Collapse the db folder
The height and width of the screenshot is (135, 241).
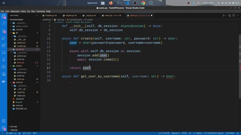(x=17, y=33)
